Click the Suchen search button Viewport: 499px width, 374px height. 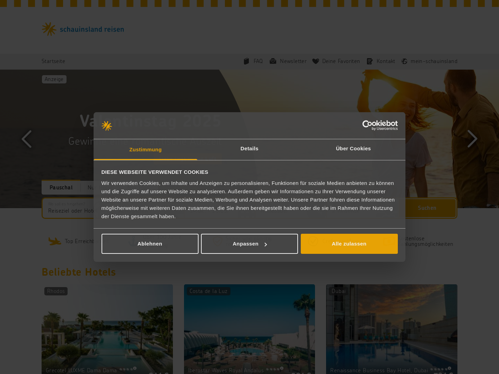[x=427, y=208]
